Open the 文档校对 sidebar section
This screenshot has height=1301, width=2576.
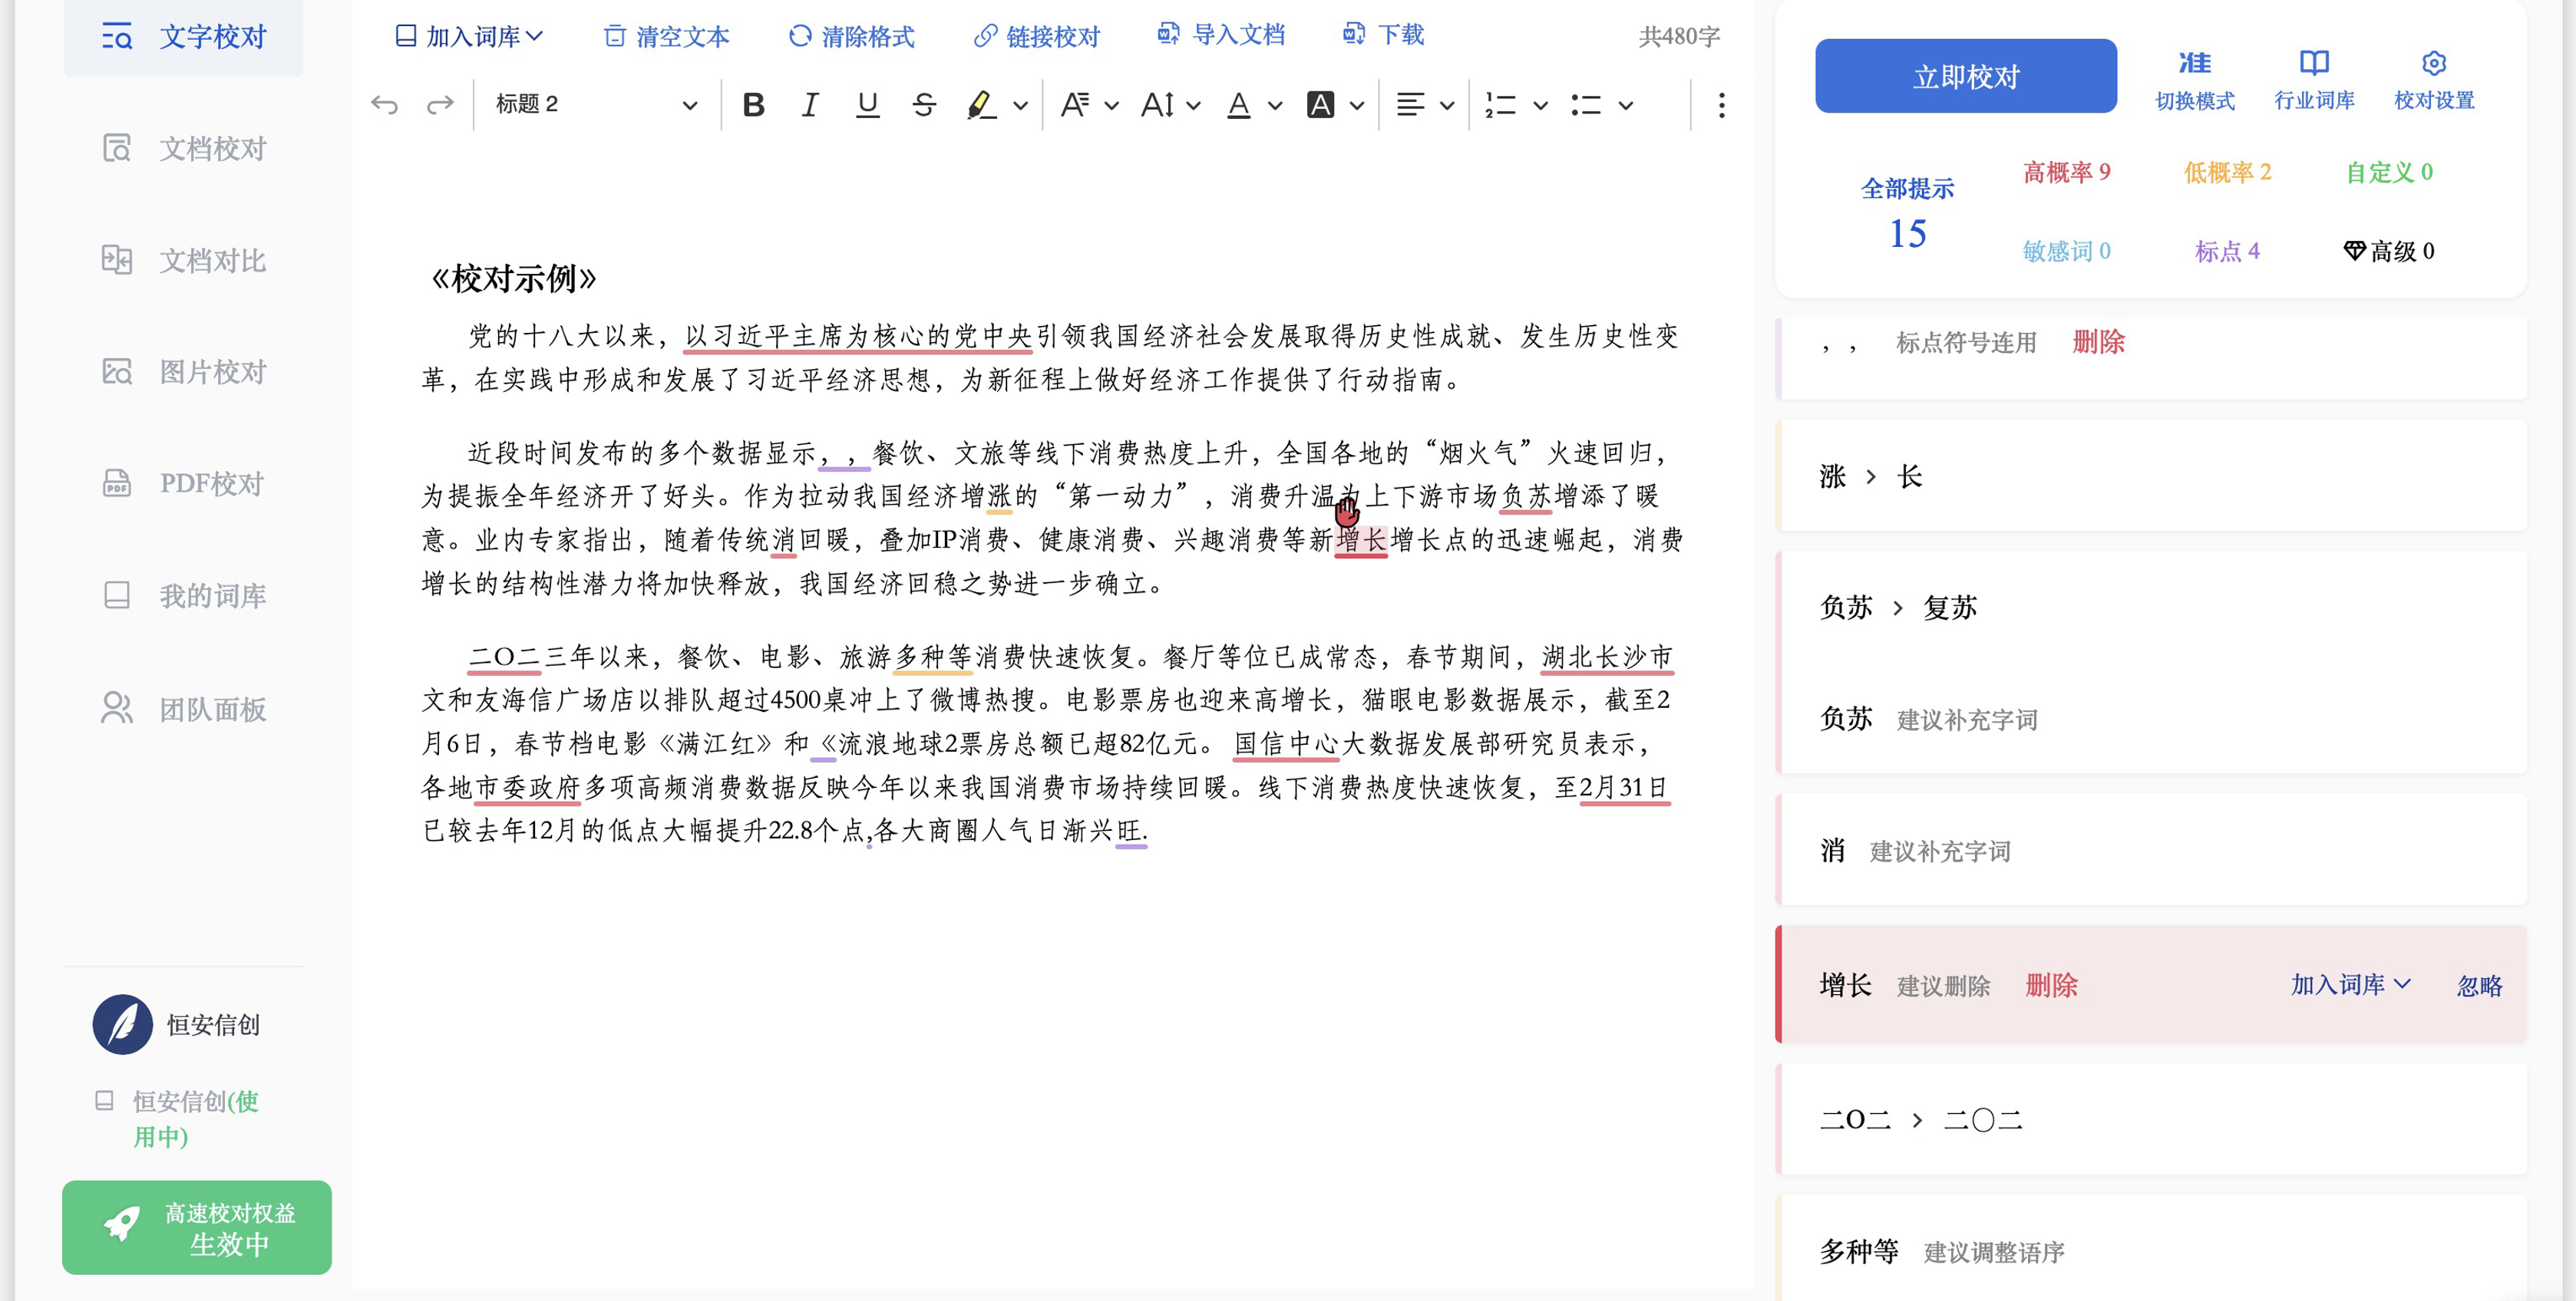(x=184, y=149)
